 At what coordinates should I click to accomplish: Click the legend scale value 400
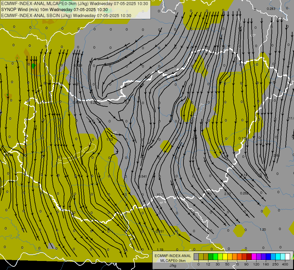pos(285,264)
